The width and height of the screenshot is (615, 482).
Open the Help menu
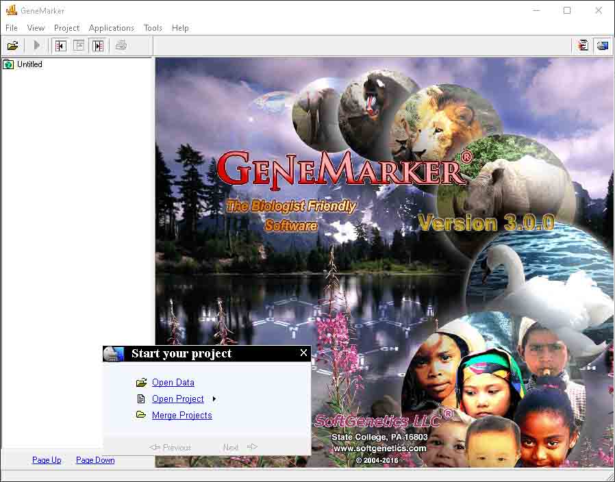click(x=180, y=28)
